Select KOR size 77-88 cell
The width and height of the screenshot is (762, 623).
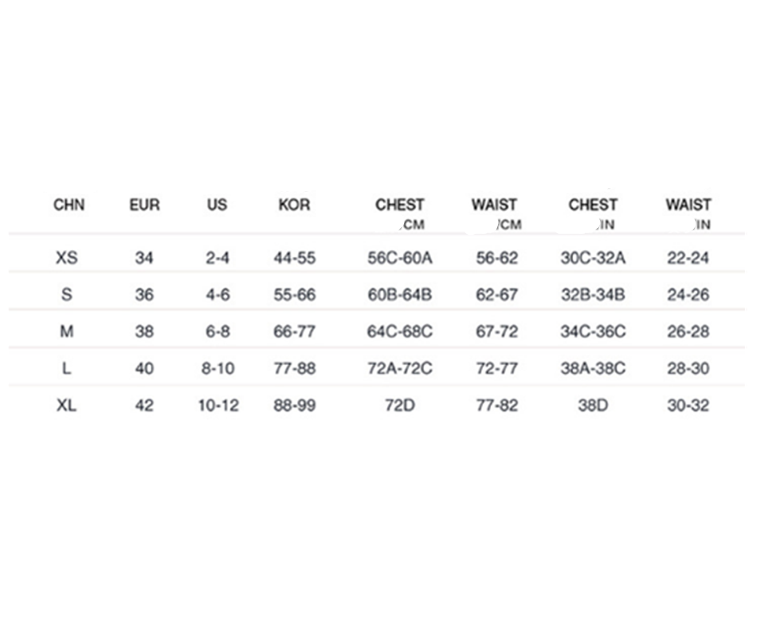294,368
